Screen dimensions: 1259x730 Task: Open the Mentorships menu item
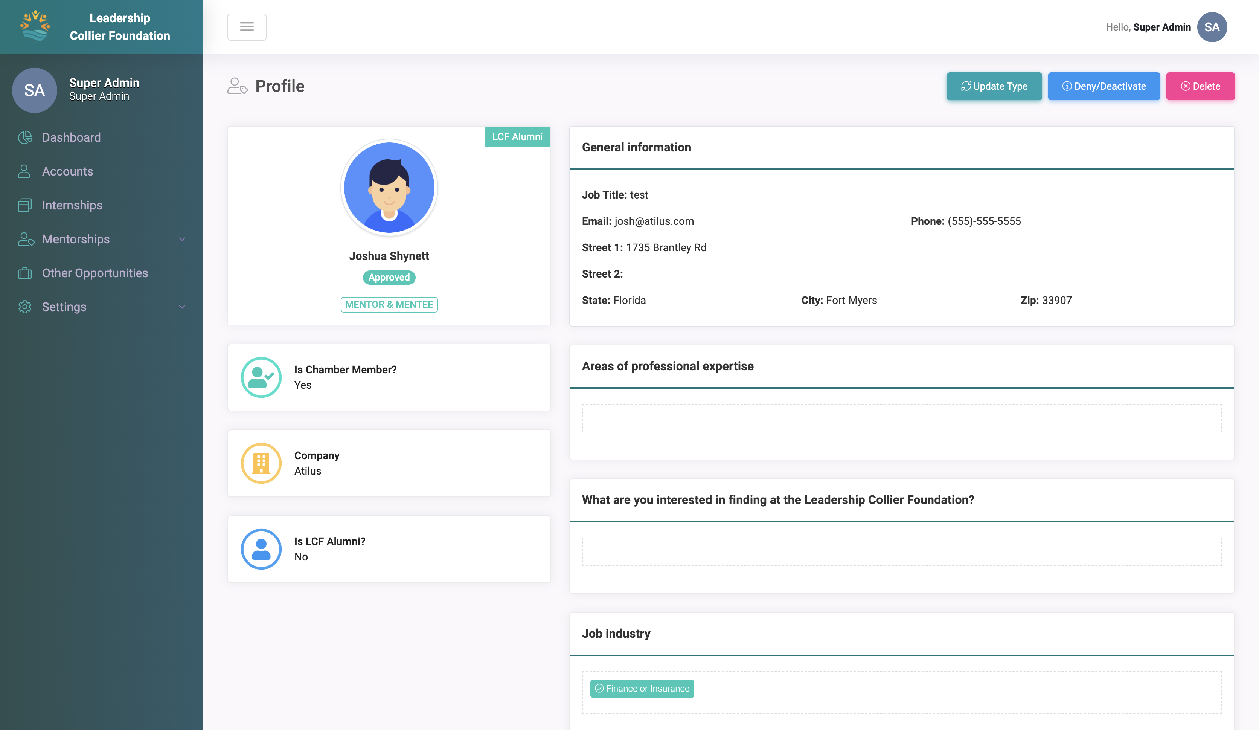(x=76, y=240)
